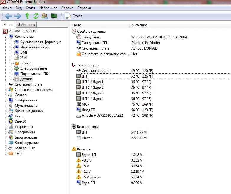Expand the DirectX tree node
Viewport: 231px width, 194px height.
pyautogui.click(x=6, y=122)
